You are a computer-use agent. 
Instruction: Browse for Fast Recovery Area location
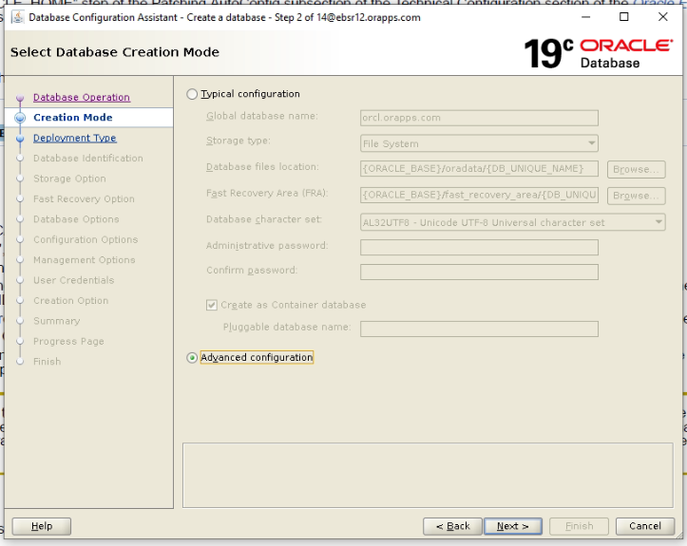636,196
